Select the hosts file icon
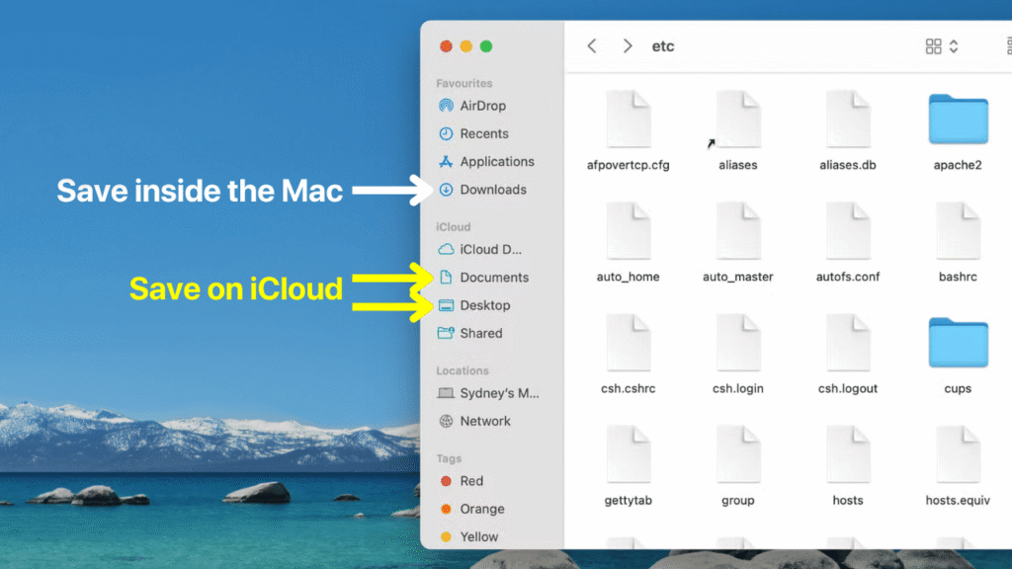1012x569 pixels. pyautogui.click(x=847, y=454)
